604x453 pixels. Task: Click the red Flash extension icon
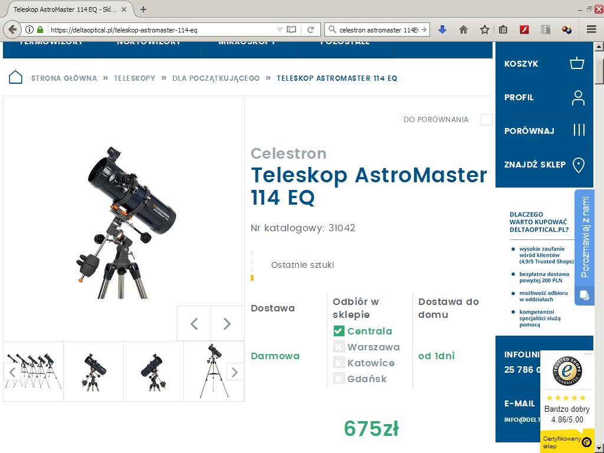tap(524, 29)
